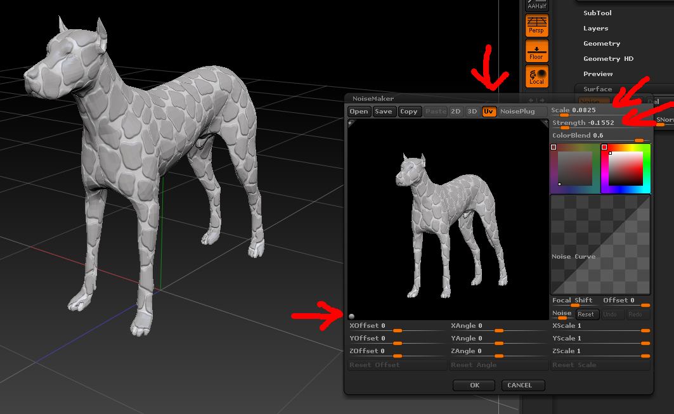Click Reset Offset
674x414 pixels.
tap(397, 365)
